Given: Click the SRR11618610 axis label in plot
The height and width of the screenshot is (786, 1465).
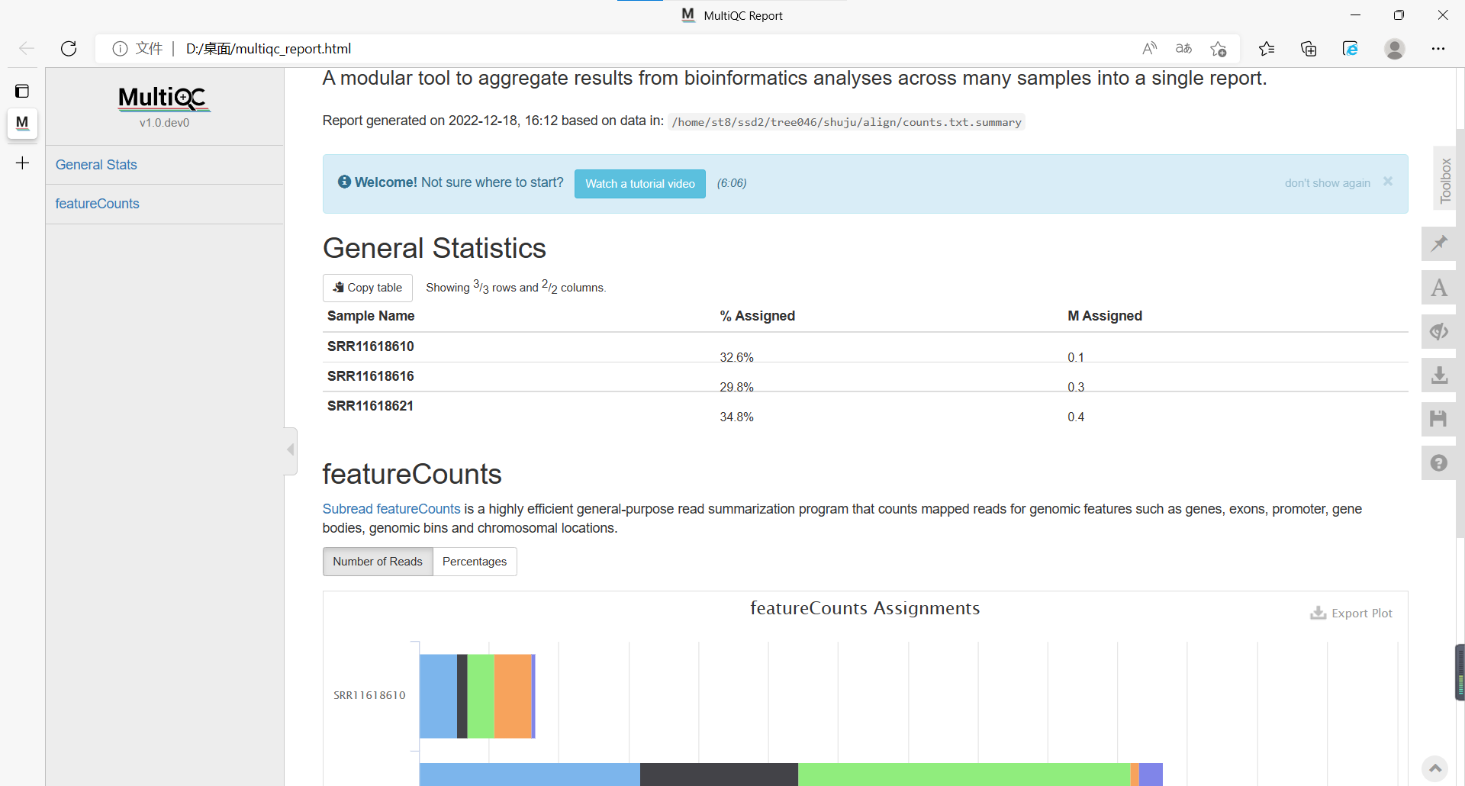Looking at the screenshot, I should coord(369,695).
